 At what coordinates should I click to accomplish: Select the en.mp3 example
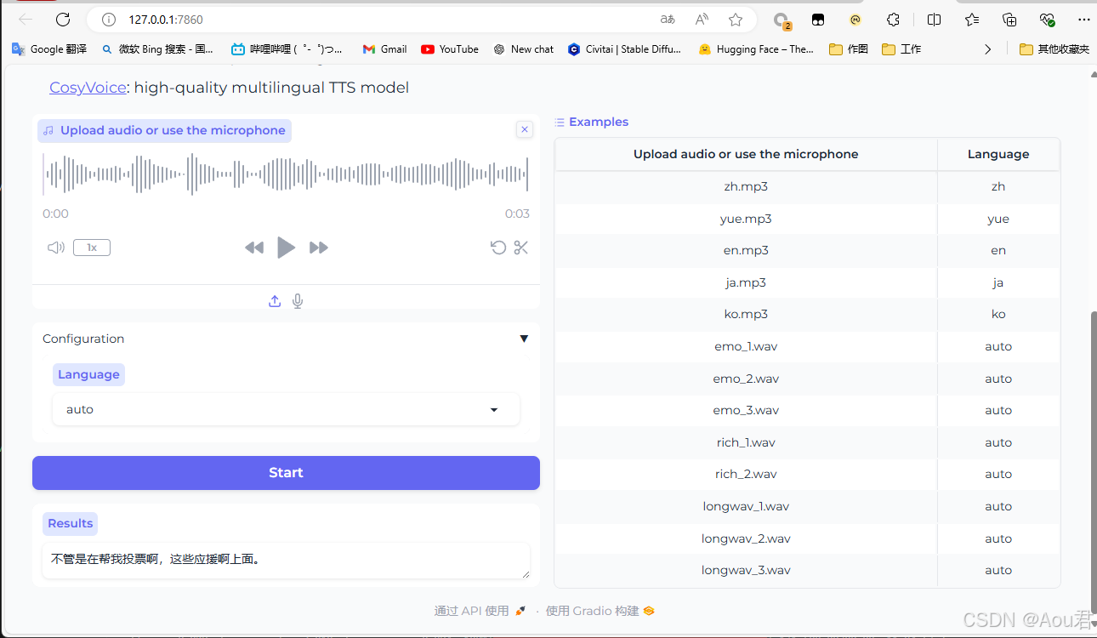(746, 250)
